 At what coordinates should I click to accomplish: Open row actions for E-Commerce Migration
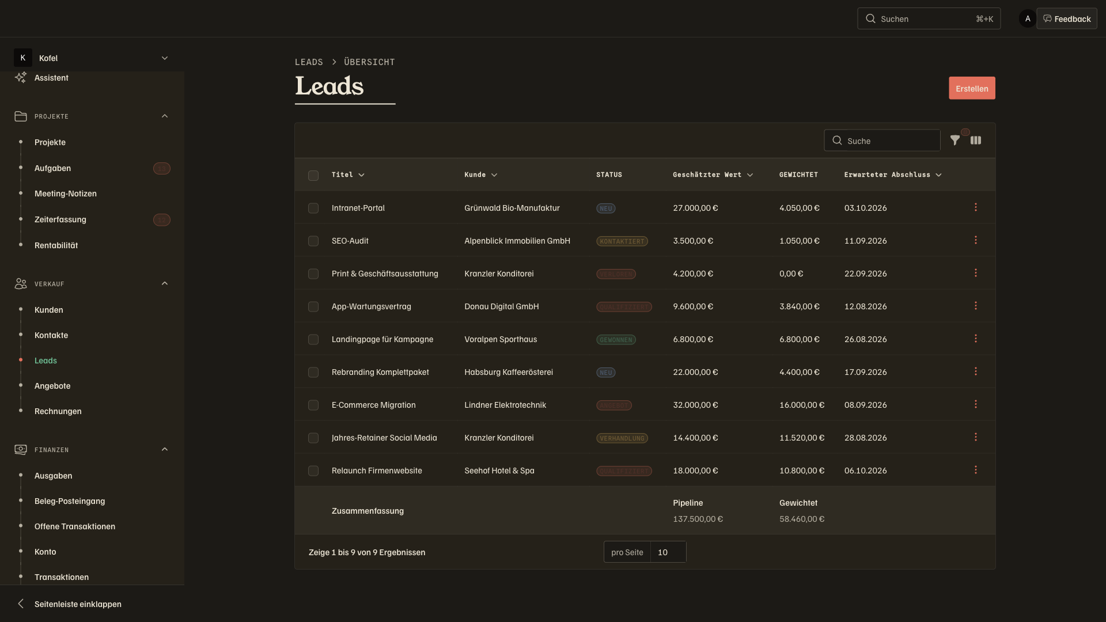pyautogui.click(x=976, y=404)
